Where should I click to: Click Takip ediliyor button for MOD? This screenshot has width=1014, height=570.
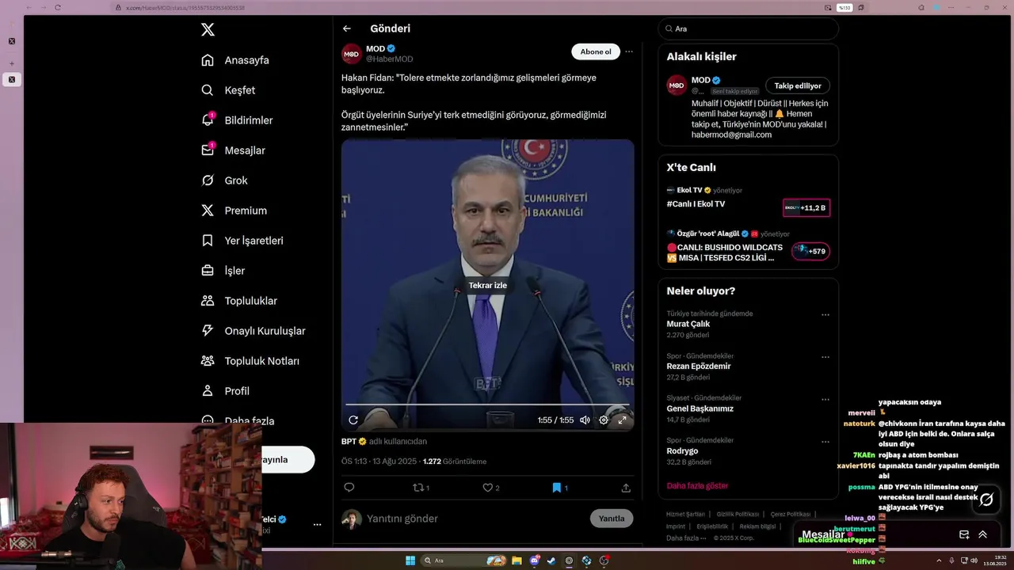coord(798,85)
